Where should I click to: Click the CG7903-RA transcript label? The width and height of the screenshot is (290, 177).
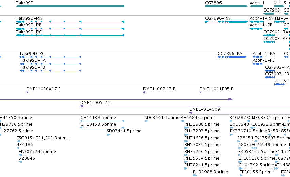pyautogui.click(x=276, y=32)
